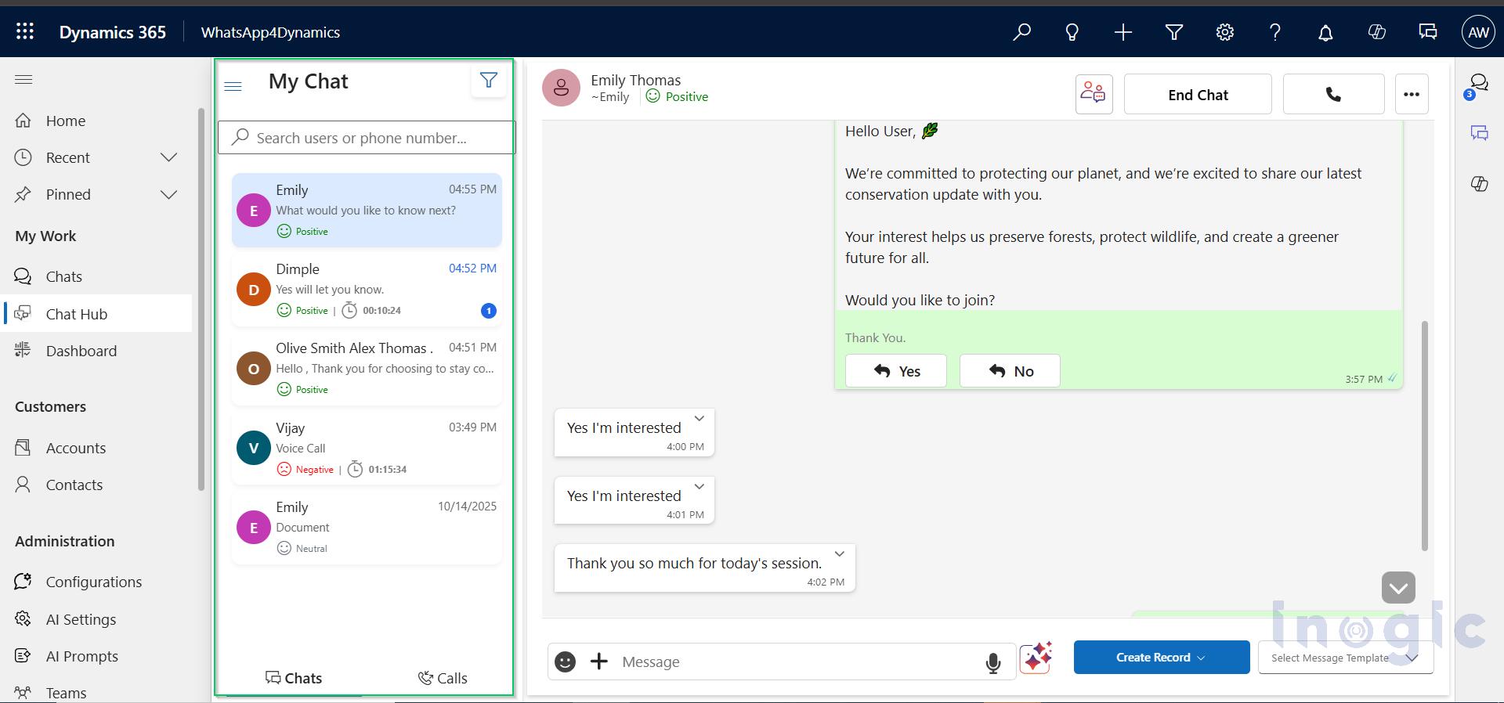Click the No quick reply button
Screen dimensions: 1504x703
1010,371
